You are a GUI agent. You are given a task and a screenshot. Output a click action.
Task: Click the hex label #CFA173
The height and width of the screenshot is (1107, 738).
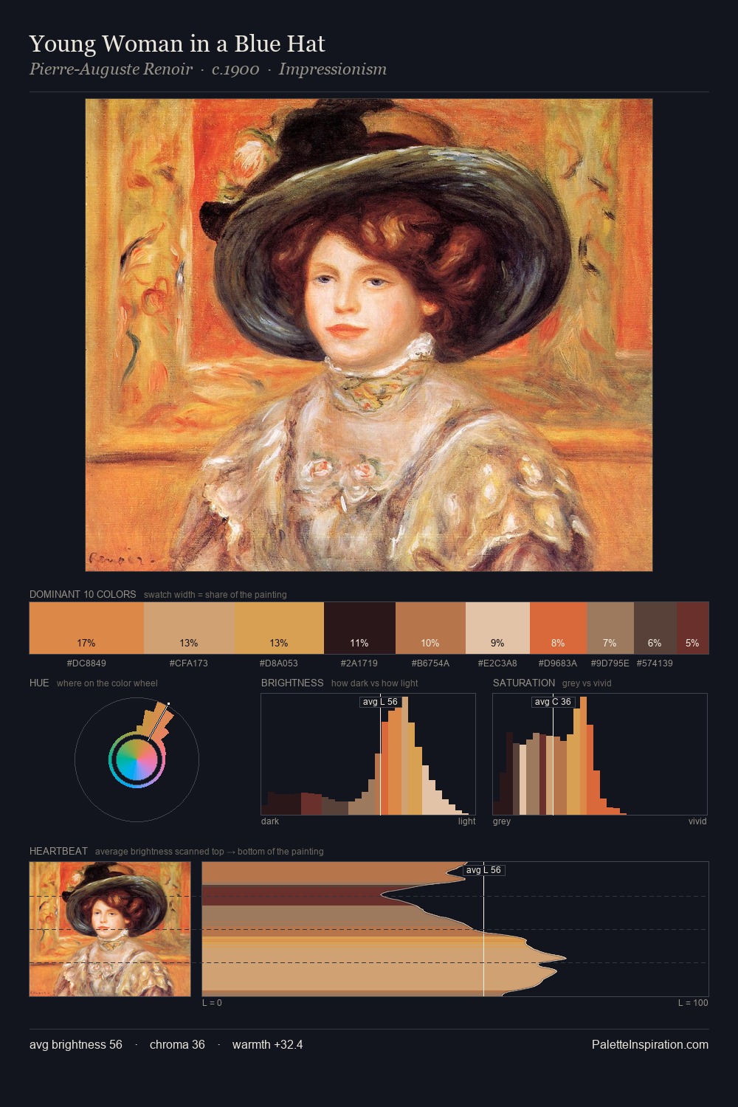[x=189, y=663]
